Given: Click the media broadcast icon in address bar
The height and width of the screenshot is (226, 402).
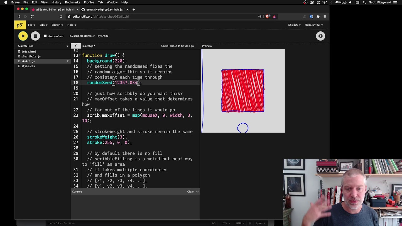Looking at the screenshot, I should [260, 17].
